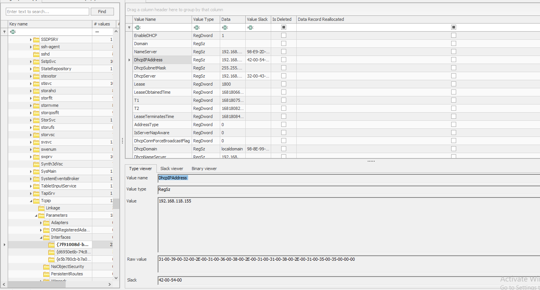Viewport: 540px width, 290px height.
Task: Click the PersistentRoutes folder icon
Action: click(46, 274)
